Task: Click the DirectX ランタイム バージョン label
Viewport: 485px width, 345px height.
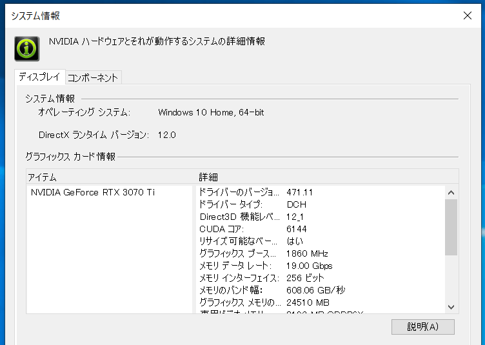Action: point(94,135)
